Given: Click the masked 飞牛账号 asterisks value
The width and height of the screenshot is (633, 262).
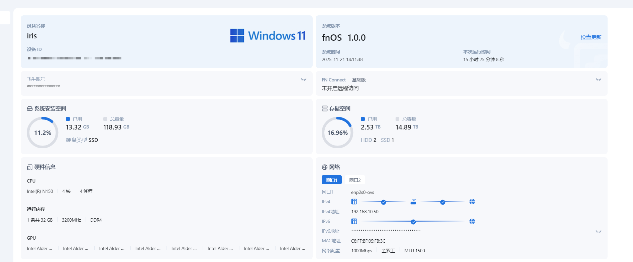Looking at the screenshot, I should (43, 87).
